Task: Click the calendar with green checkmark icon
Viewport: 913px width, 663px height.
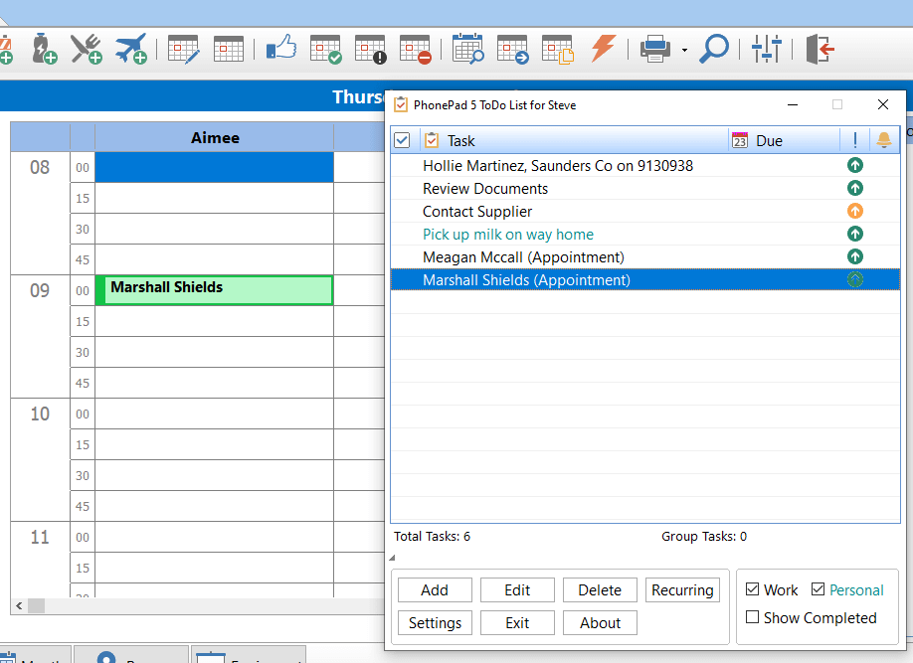Action: [x=325, y=49]
